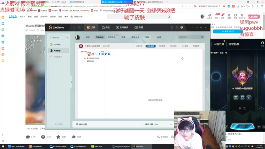Viewport: 265px width, 149px height.
Task: Click the WeGame app search field
Action: tap(57, 37)
